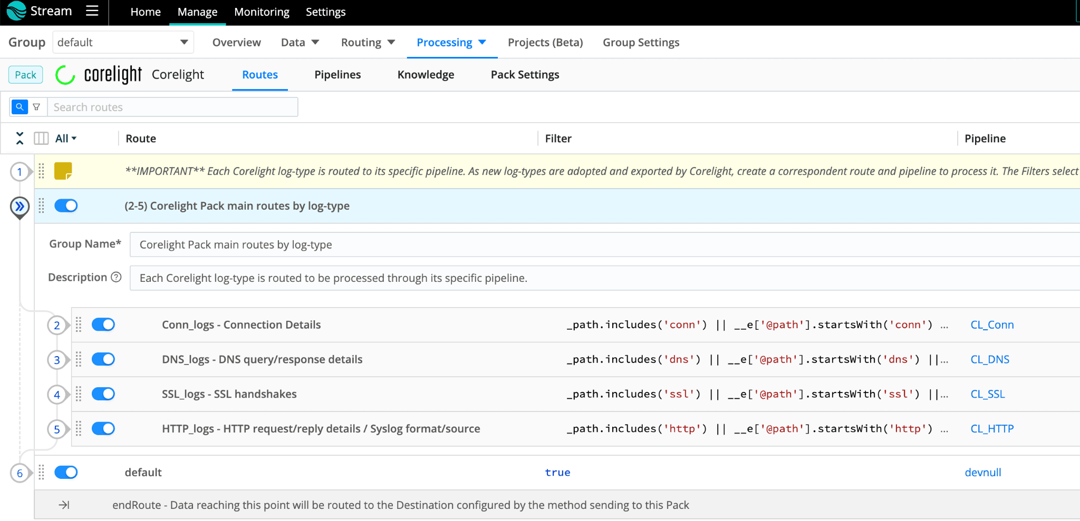Viewport: 1080px width, 521px height.
Task: Collapse all routes using the chevrons icon
Action: (20, 138)
